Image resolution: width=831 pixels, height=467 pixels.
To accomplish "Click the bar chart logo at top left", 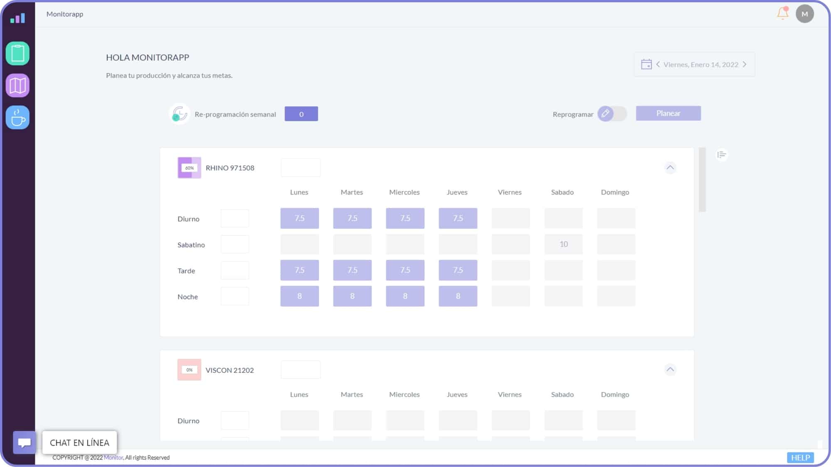I will pos(17,17).
